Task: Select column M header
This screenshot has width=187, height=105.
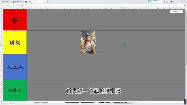Action: [76, 8]
